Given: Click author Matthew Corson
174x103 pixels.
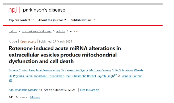Looking at the screenshot, I should pos(100,70).
